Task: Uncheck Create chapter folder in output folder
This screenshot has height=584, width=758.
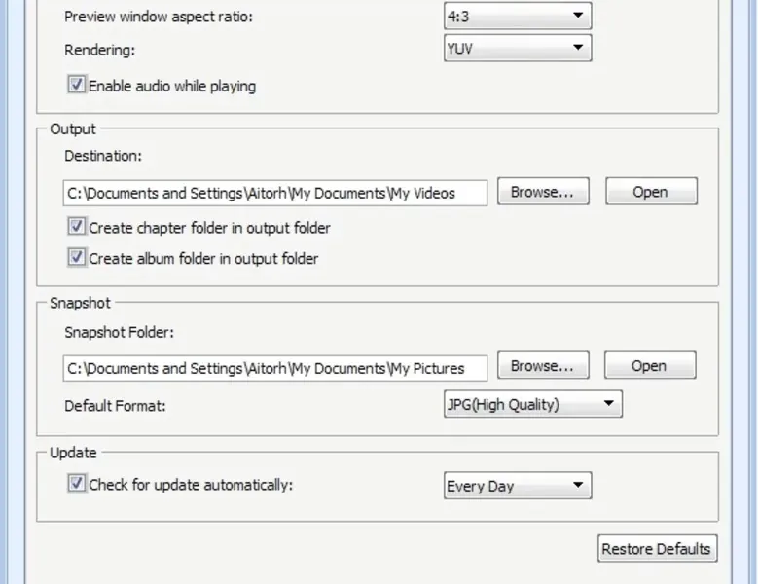Action: [77, 227]
